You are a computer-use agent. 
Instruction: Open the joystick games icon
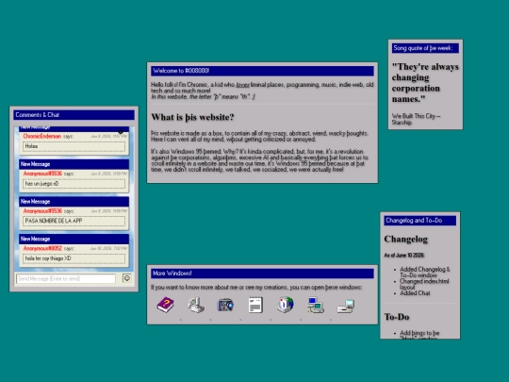(196, 305)
